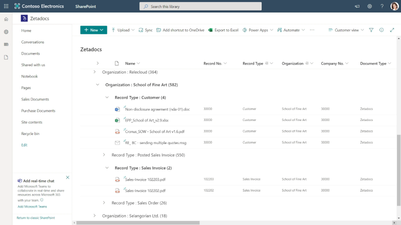Open the megaphone feedback icon
Image resolution: width=401 pixels, height=225 pixels.
click(357, 6)
